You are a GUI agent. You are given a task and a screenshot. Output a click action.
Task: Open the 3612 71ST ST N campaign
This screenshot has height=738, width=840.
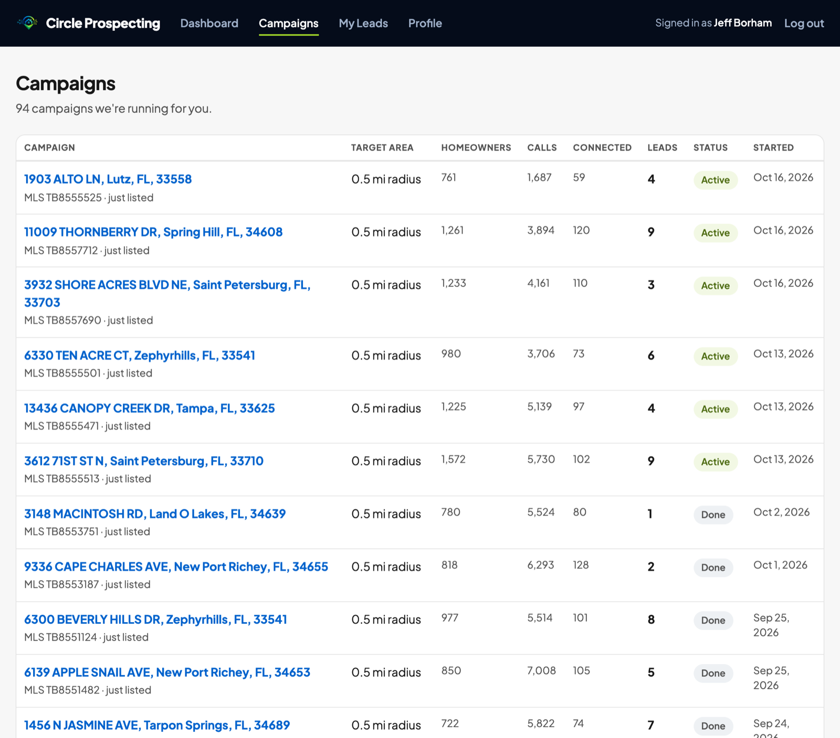144,461
